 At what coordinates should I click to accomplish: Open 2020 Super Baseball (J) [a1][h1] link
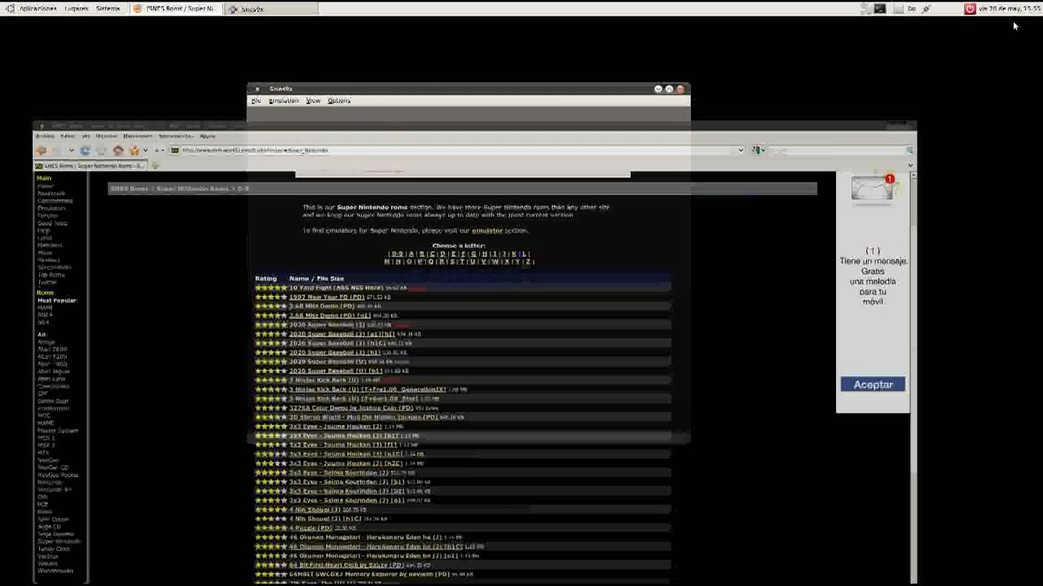click(341, 334)
